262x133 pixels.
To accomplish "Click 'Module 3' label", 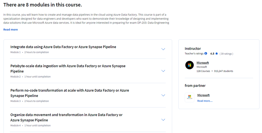I will [15, 101].
